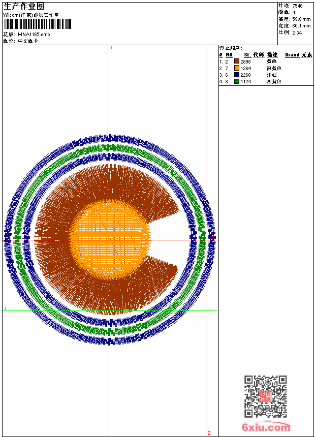
Task: Click the red number 2 marker at bottom
Action: click(209, 433)
